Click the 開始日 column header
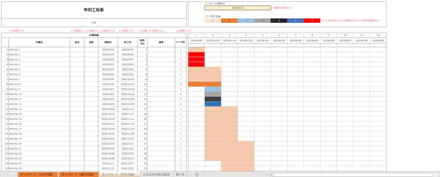The image size is (440, 177). [108, 42]
